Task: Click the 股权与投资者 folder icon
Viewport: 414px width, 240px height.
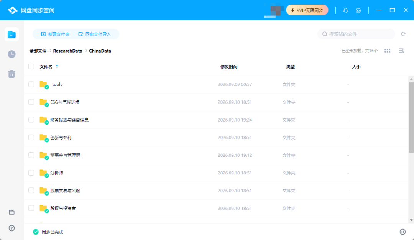Action: pos(44,208)
